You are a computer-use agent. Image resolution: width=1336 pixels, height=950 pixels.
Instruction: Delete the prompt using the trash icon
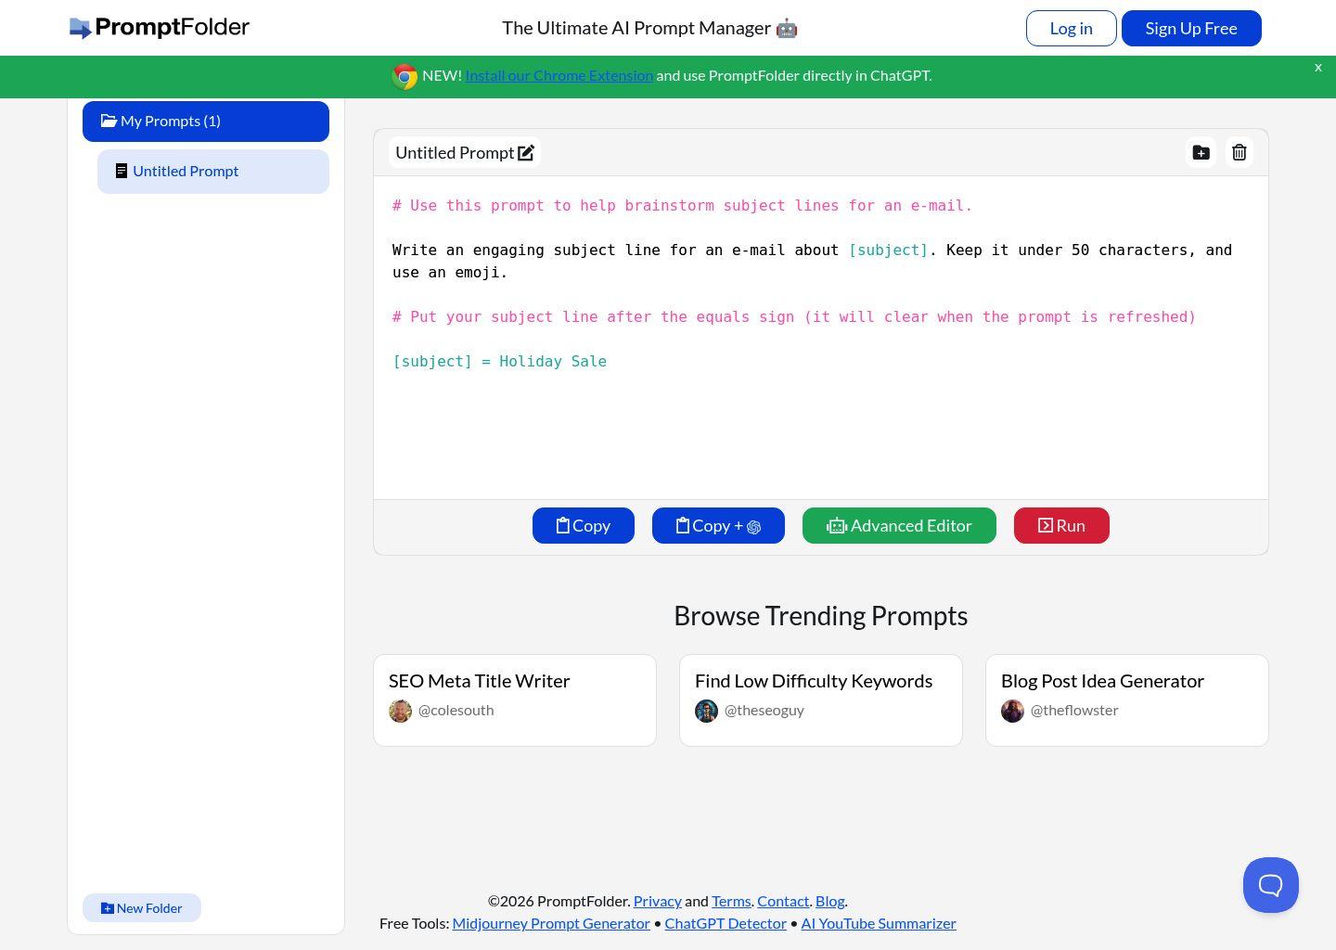click(x=1239, y=152)
